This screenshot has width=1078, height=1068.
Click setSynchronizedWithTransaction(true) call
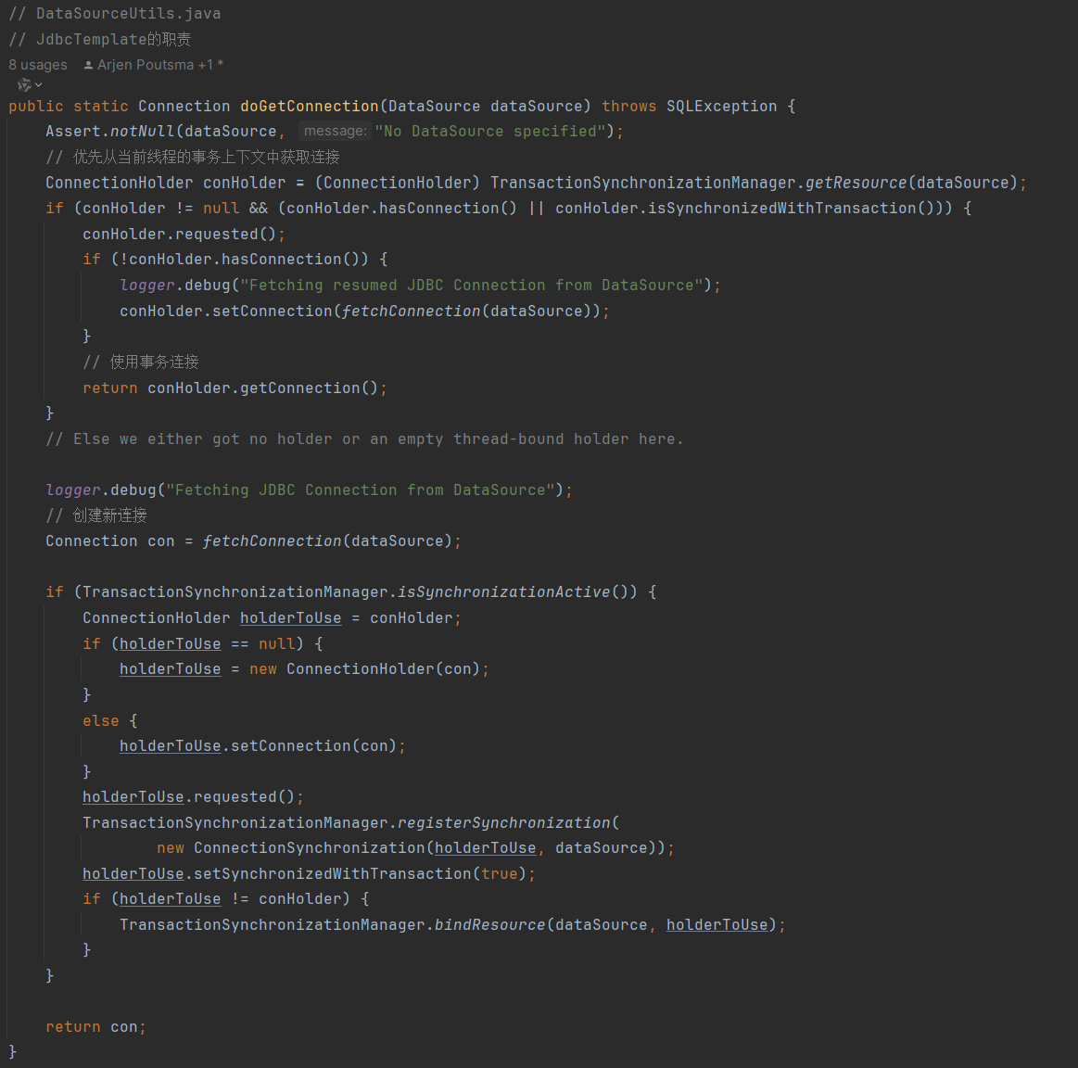(360, 873)
